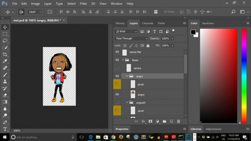Open the Pass Through blend mode dropdown
The image size is (251, 141).
[131, 39]
